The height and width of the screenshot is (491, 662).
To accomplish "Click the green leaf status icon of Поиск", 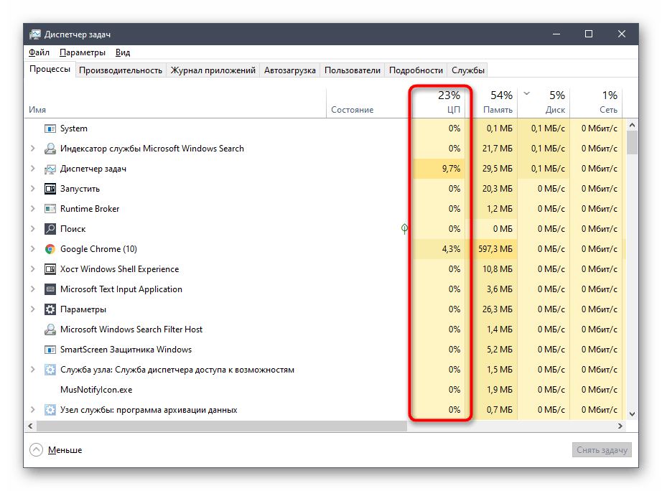I will point(404,229).
